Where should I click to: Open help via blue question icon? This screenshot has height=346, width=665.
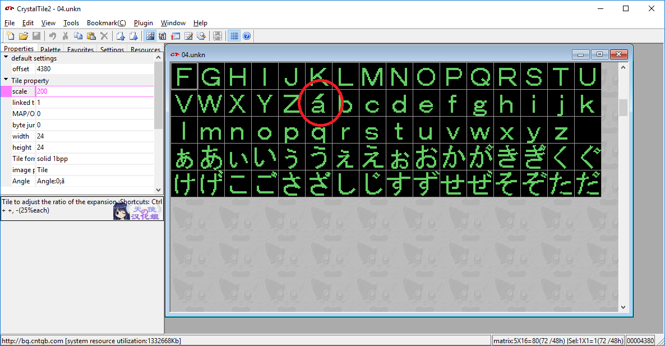click(247, 36)
